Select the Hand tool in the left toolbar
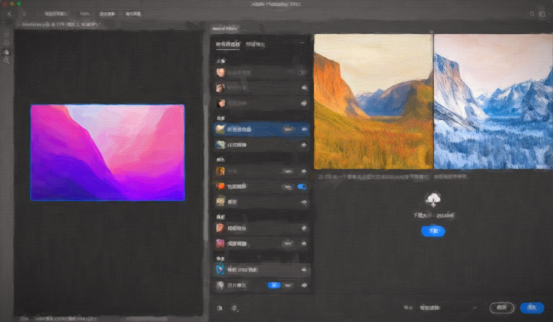The height and width of the screenshot is (322, 553). [x=6, y=52]
